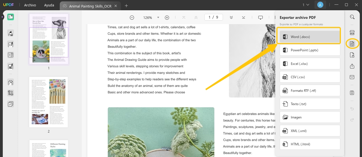Click the Save as other icon
The height and width of the screenshot is (157, 362).
click(x=352, y=93)
